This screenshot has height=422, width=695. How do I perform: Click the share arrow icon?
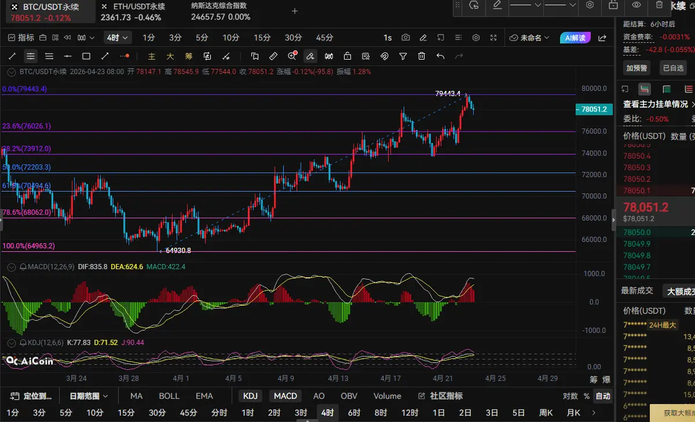602,38
